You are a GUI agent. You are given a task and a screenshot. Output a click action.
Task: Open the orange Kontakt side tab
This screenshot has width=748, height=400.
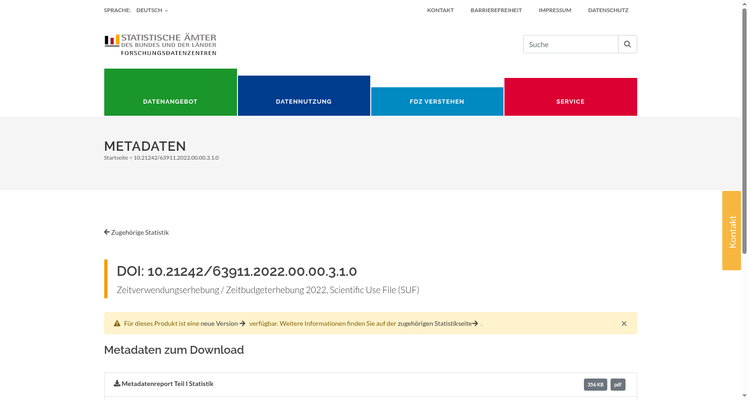point(732,231)
